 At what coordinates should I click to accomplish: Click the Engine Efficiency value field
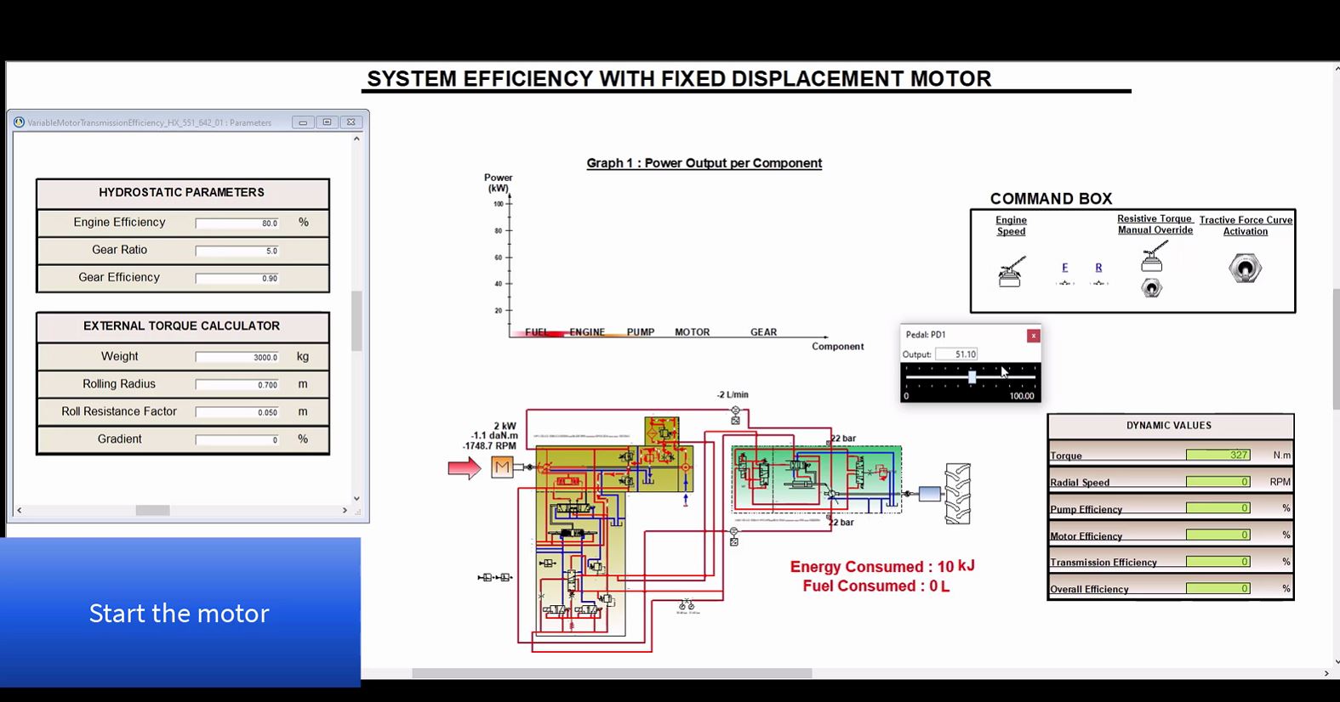click(237, 224)
